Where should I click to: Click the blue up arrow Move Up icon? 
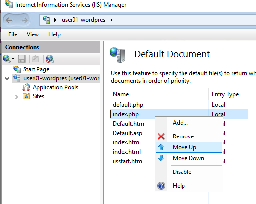[x=161, y=147]
